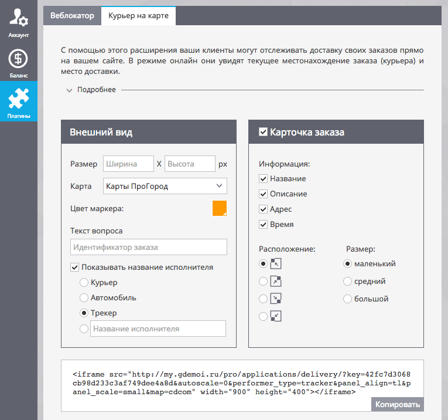The width and height of the screenshot is (448, 420).
Task: Open the Карта map provider dropdown
Action: [x=165, y=186]
